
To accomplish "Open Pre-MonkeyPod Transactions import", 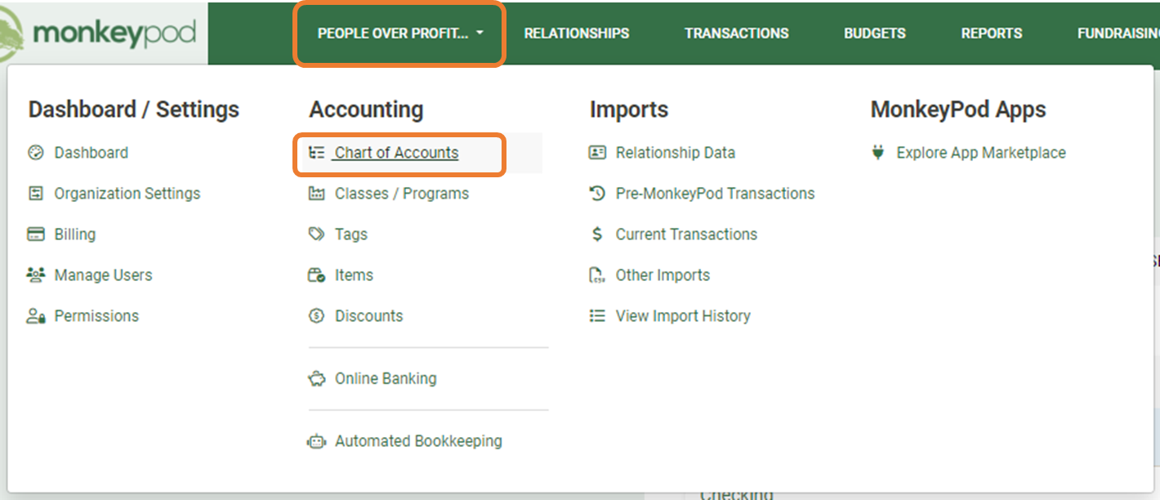I will point(716,194).
